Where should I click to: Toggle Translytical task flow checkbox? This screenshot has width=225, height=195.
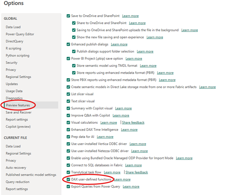click(68, 172)
